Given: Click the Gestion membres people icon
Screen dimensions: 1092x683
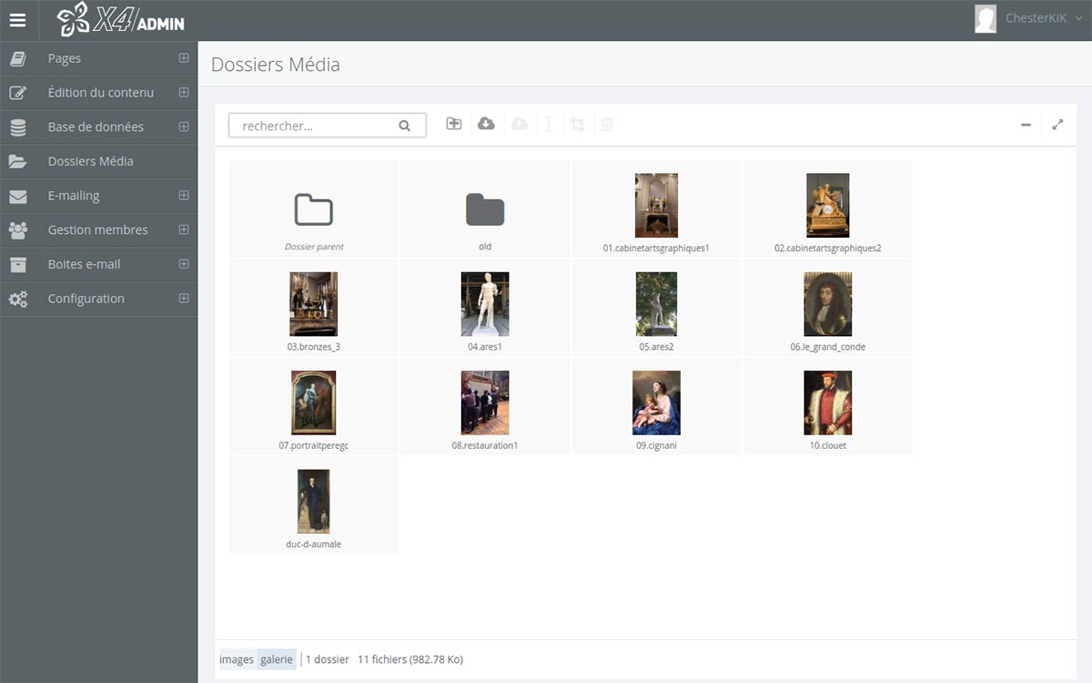Looking at the screenshot, I should tap(17, 230).
